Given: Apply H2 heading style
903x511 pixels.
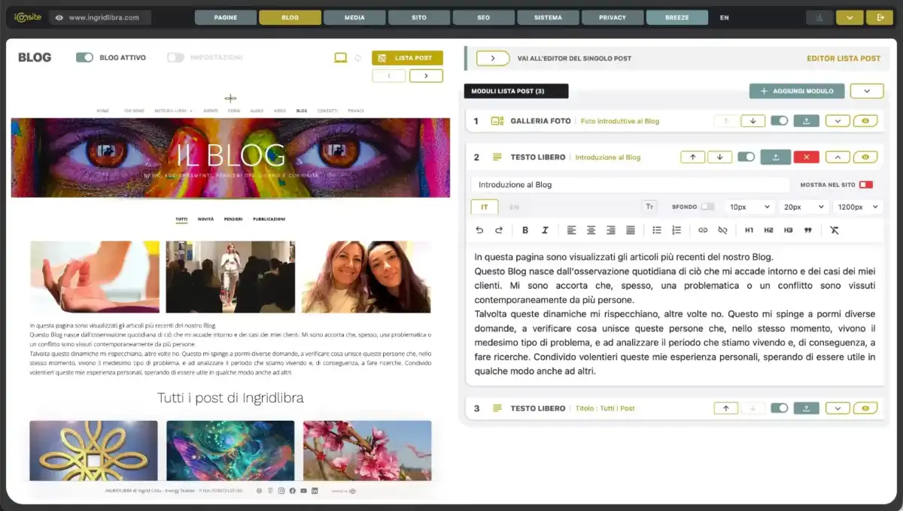Looking at the screenshot, I should [x=768, y=230].
